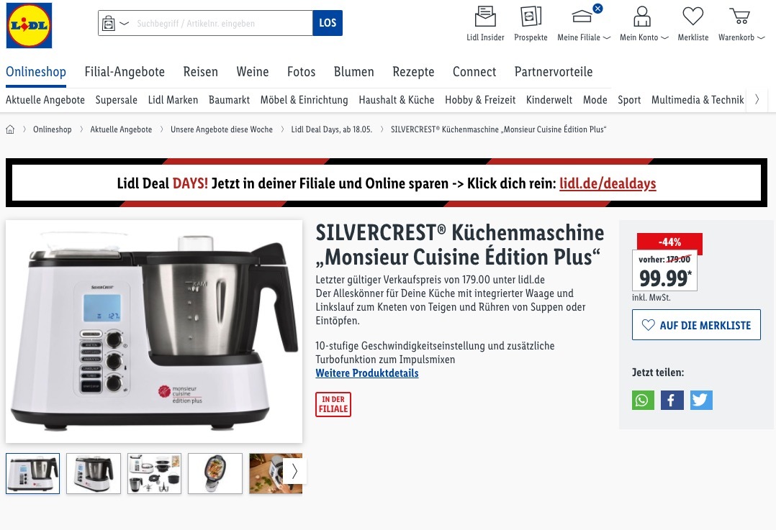Go to home breadcrumb icon
The image size is (776, 530).
point(10,129)
